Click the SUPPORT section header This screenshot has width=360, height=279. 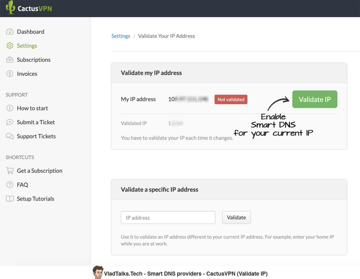(x=17, y=95)
